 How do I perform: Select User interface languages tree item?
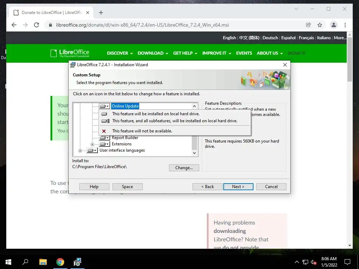[x=122, y=151]
